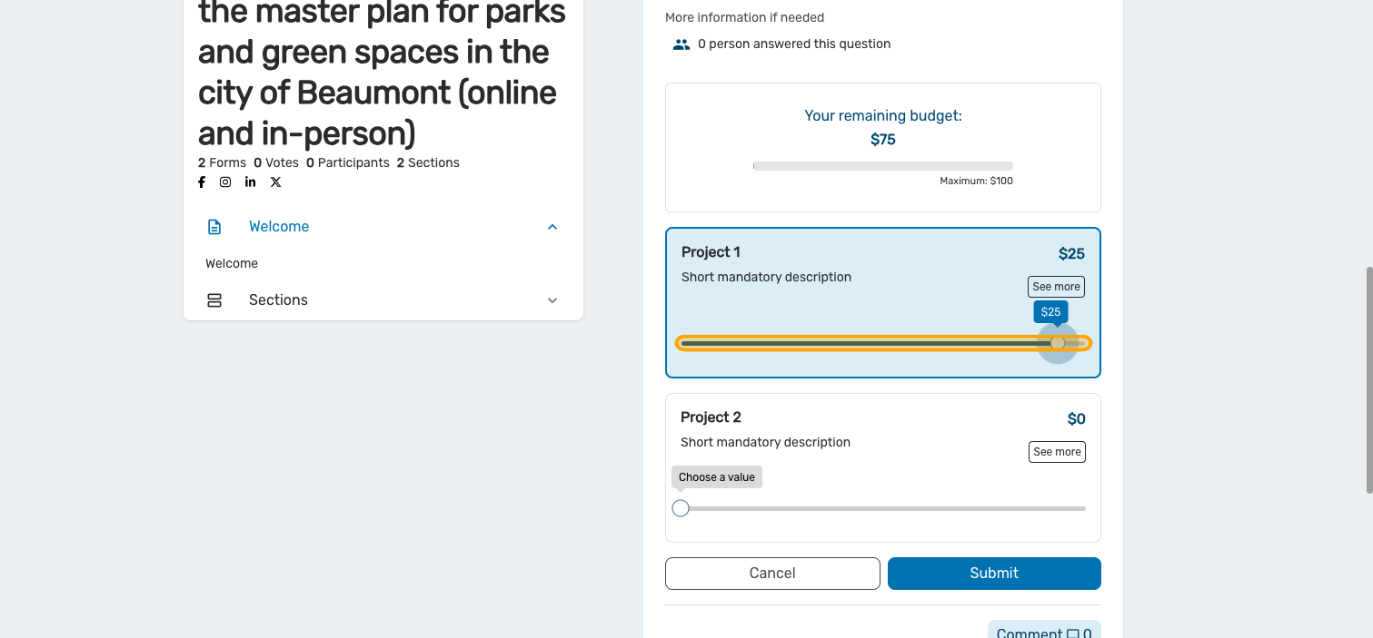The image size is (1373, 638).
Task: Click the Sections stack icon
Action: [214, 300]
